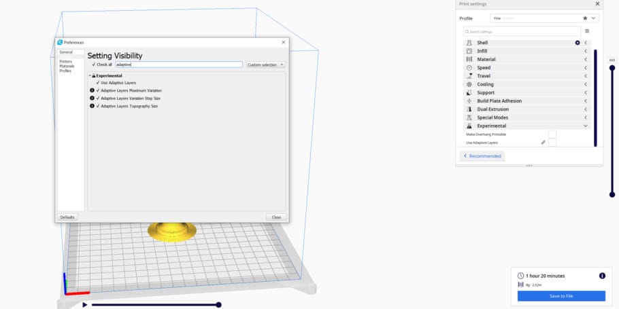Click the star icon in the Profile selector
The height and width of the screenshot is (309, 619).
coord(585,18)
